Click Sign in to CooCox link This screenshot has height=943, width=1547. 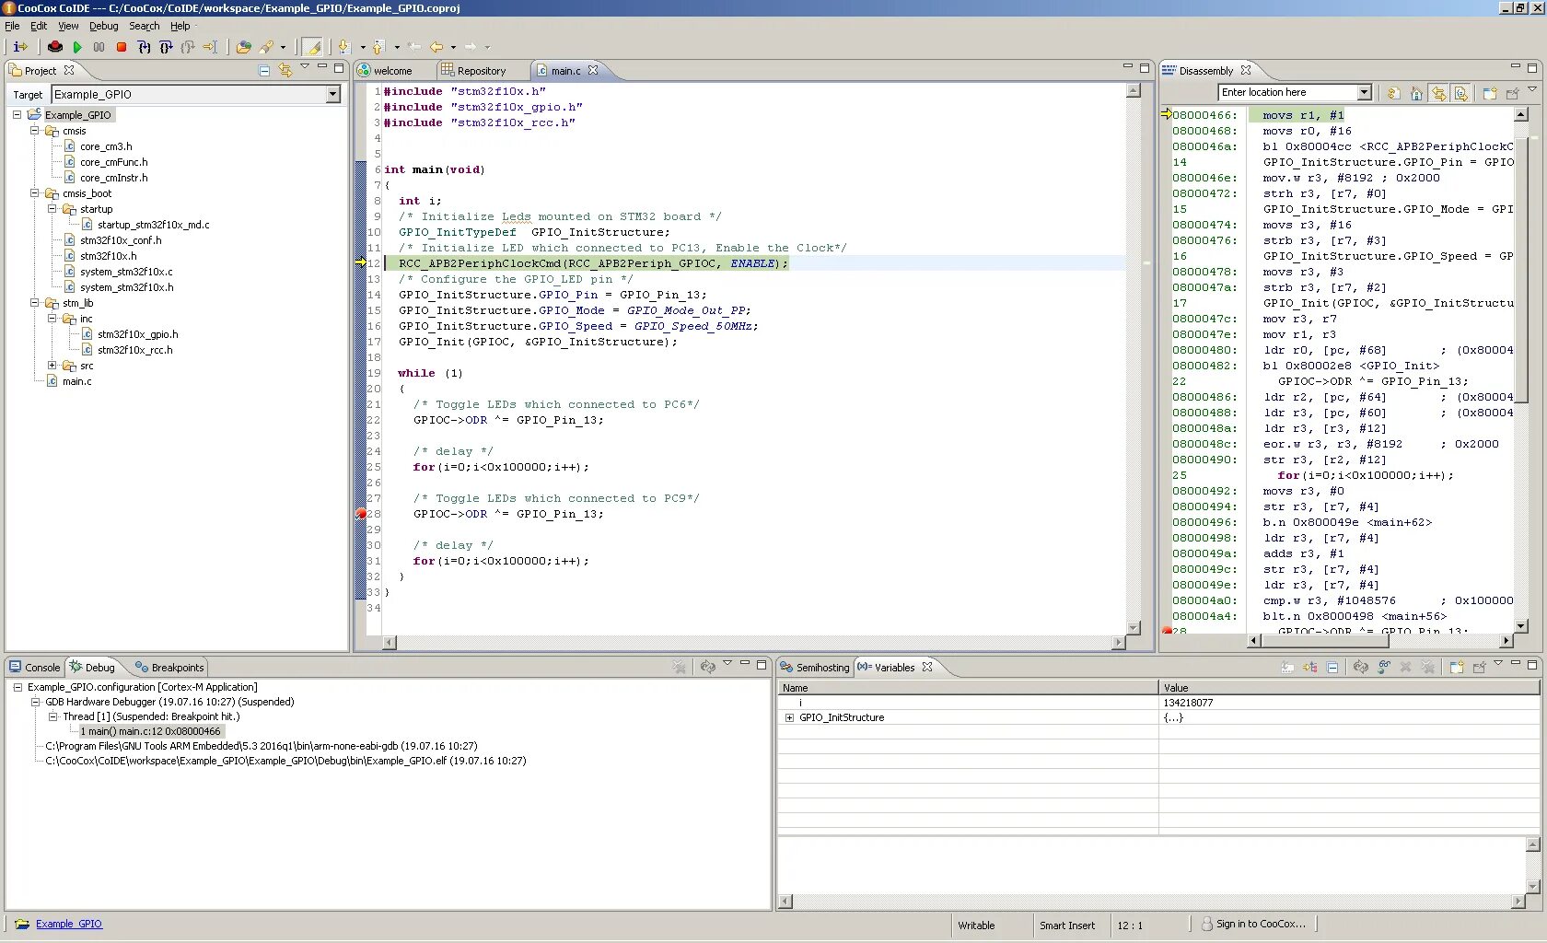coord(1260,924)
